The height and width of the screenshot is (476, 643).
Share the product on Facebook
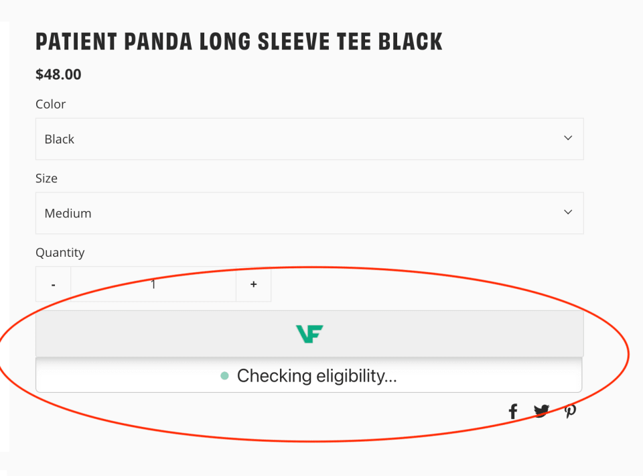513,412
